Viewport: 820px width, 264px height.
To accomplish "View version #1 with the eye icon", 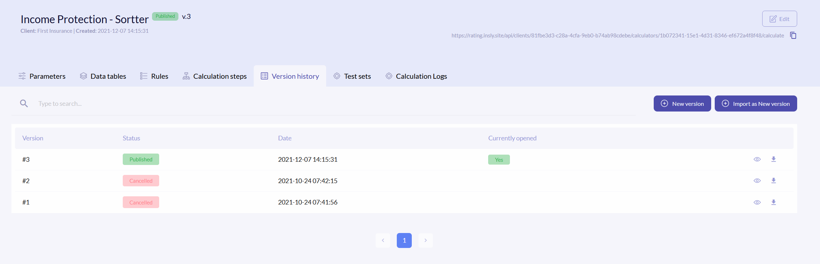I will (x=757, y=202).
